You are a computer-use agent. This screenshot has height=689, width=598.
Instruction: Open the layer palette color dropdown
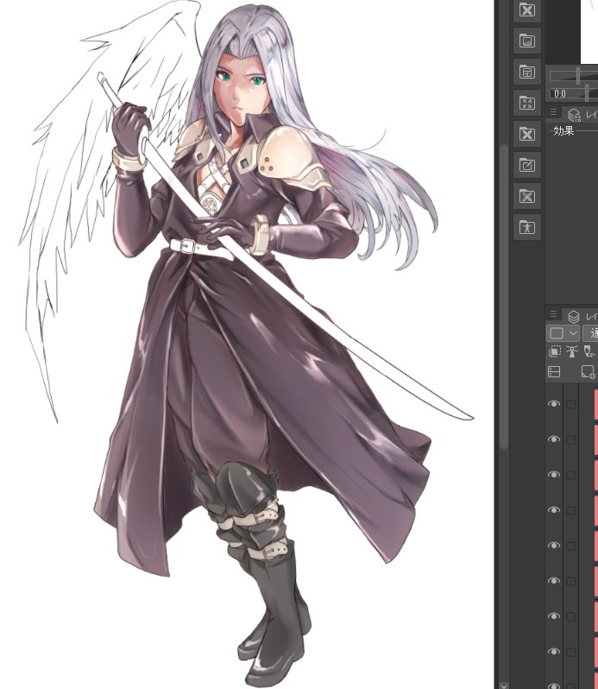tap(563, 333)
